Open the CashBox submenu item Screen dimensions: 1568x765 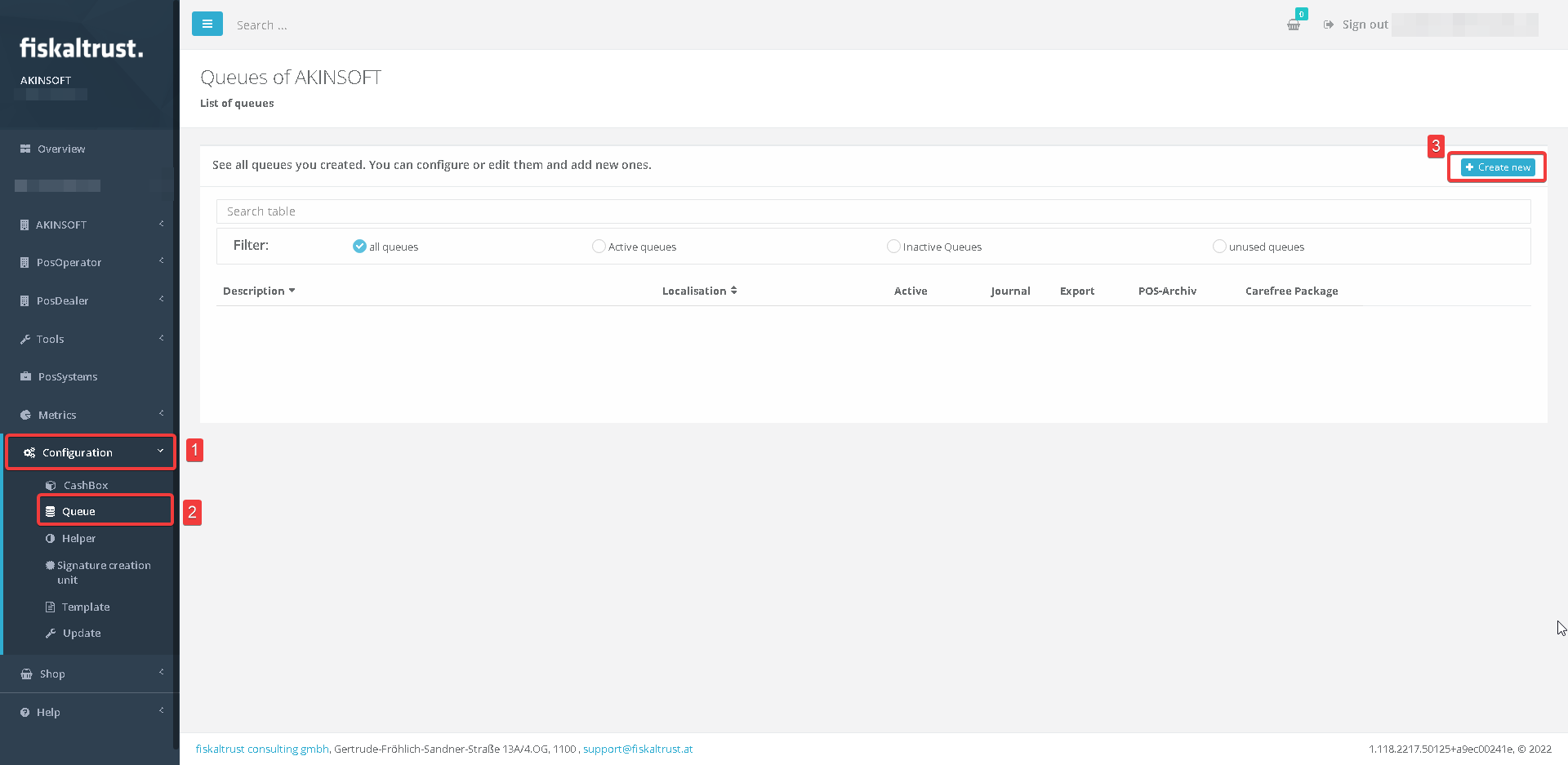click(86, 485)
